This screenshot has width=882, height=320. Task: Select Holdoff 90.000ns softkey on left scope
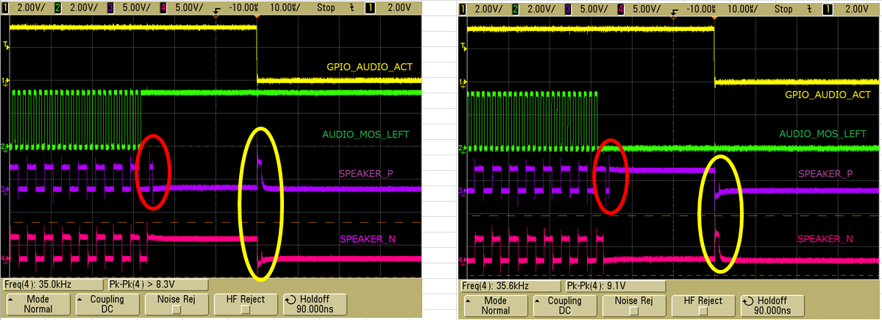(314, 305)
